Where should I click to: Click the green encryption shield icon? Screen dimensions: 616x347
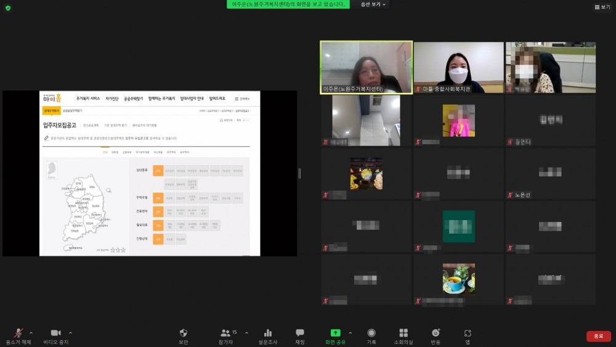tap(8, 8)
